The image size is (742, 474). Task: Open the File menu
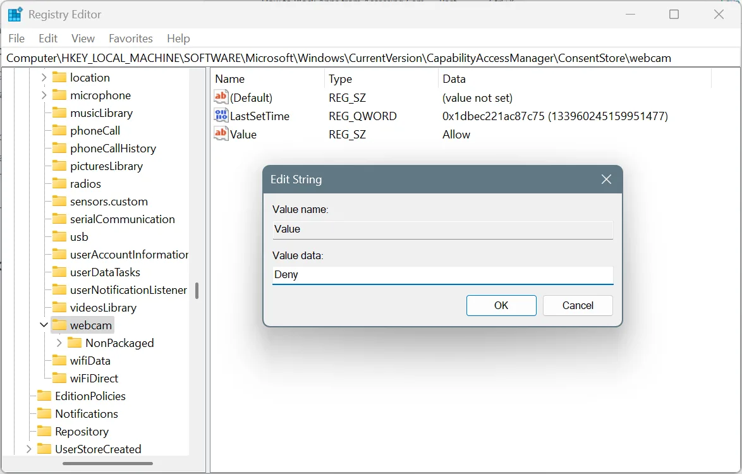16,39
